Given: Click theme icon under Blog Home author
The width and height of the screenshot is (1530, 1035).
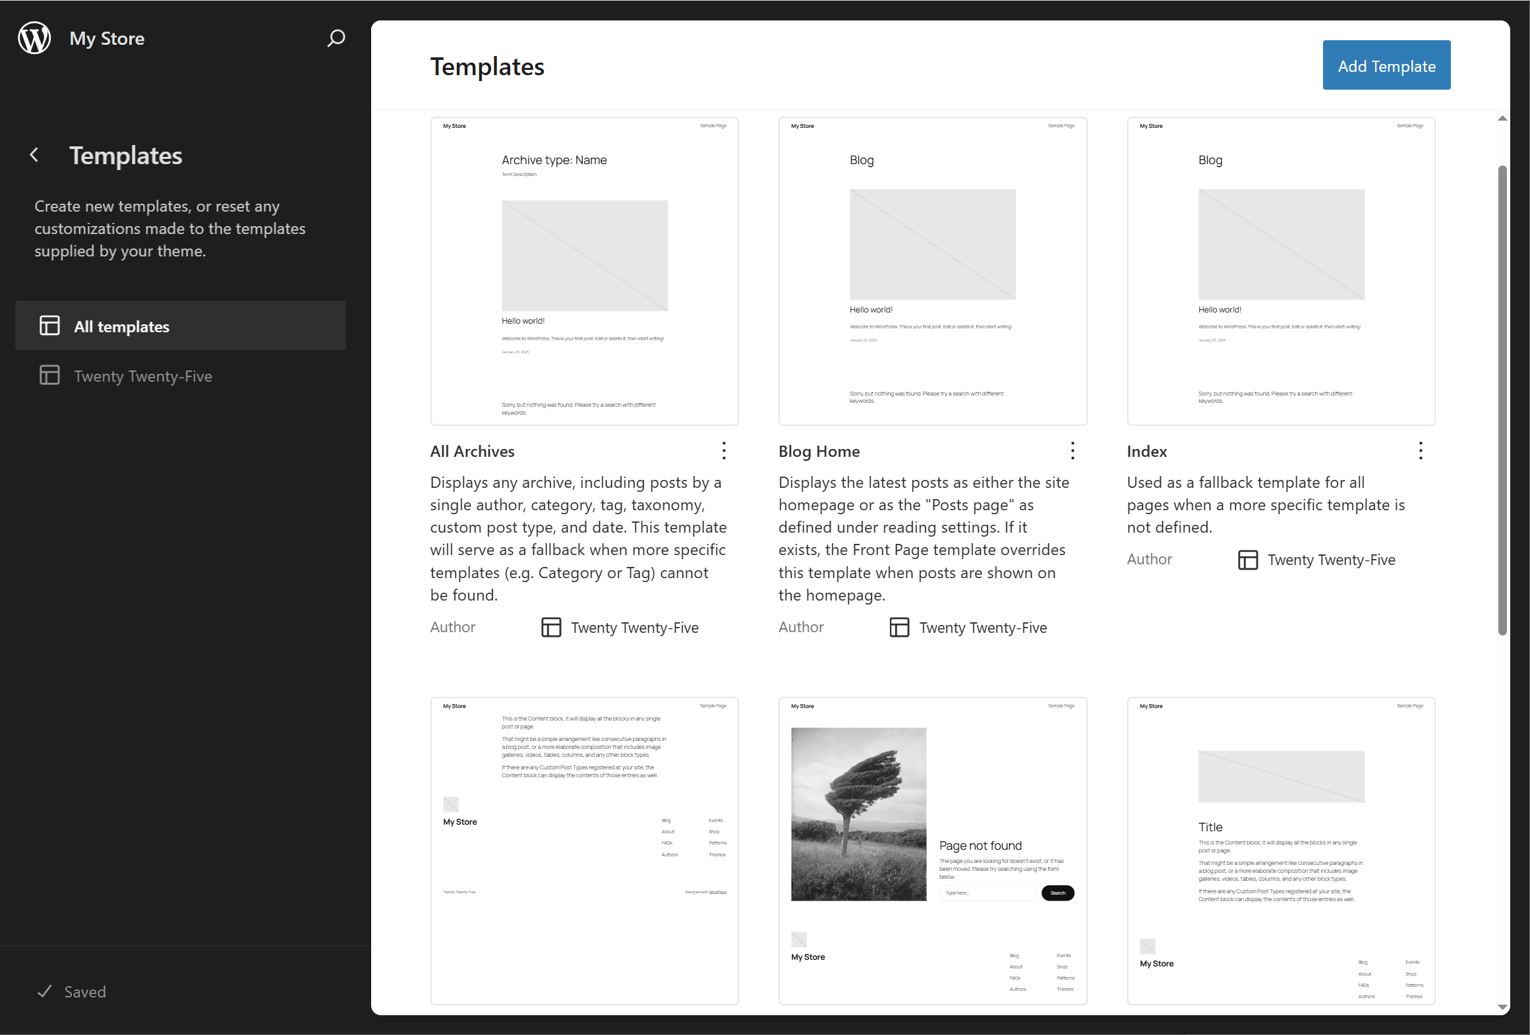Looking at the screenshot, I should pos(899,627).
